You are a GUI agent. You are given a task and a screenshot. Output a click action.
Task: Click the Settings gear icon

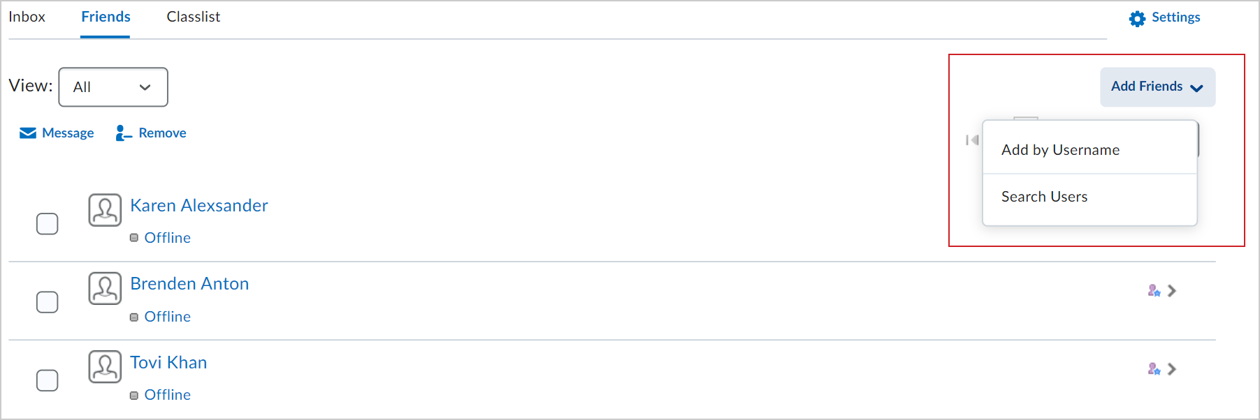click(1137, 19)
